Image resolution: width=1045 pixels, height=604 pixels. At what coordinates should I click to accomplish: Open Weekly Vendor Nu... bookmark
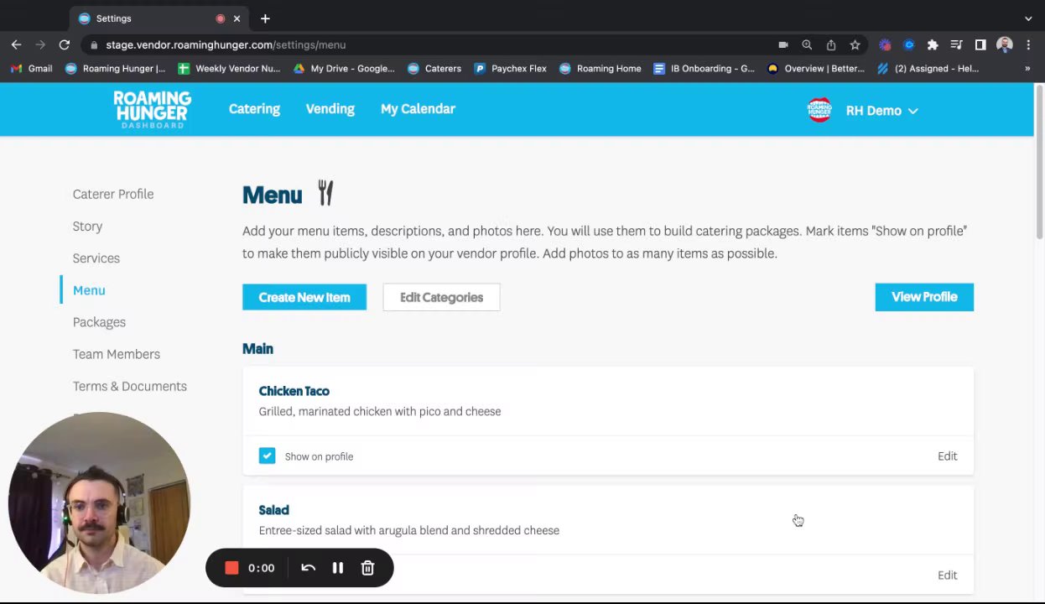coord(229,69)
